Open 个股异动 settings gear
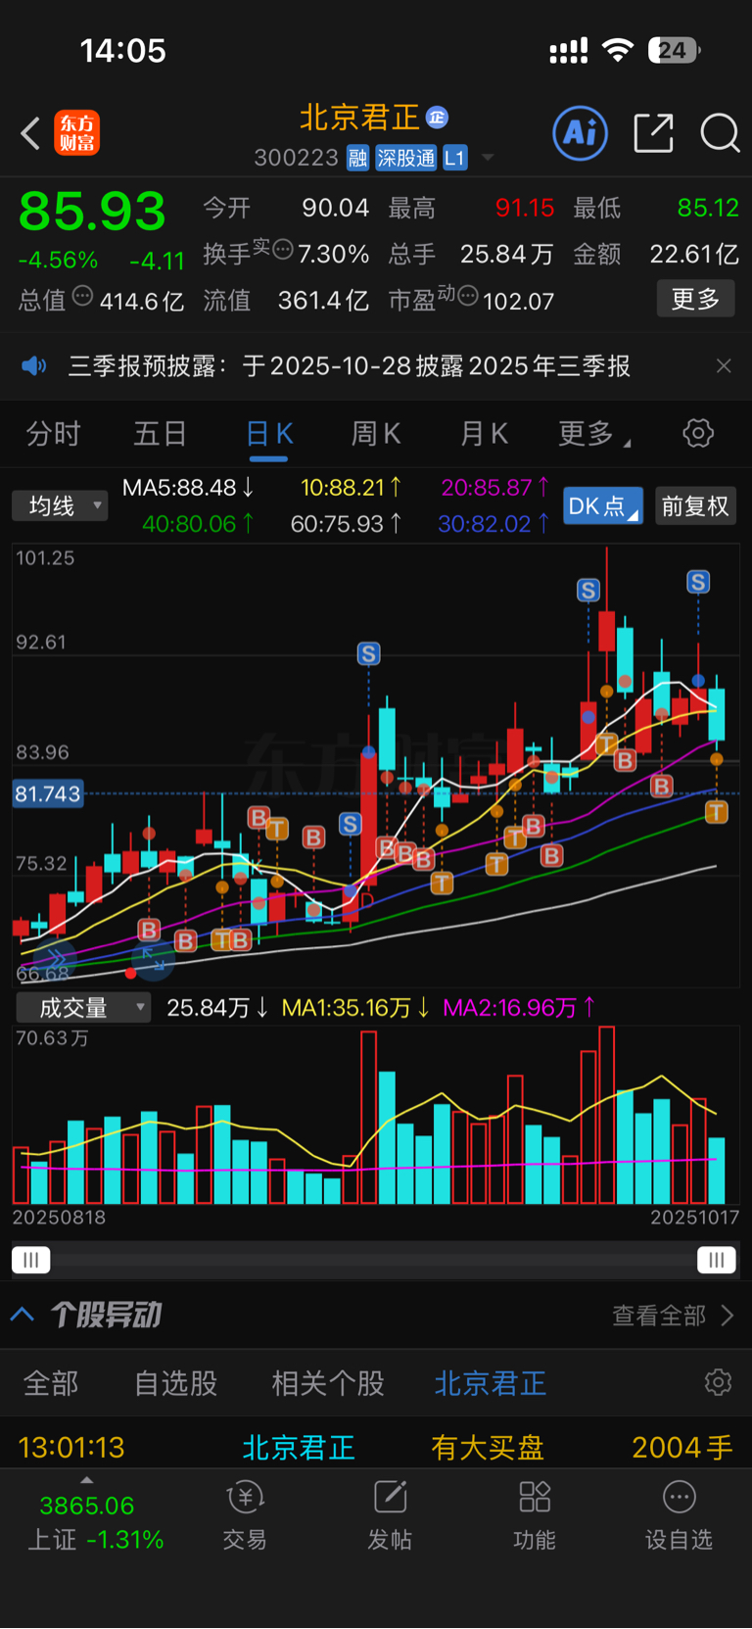 (x=718, y=1382)
